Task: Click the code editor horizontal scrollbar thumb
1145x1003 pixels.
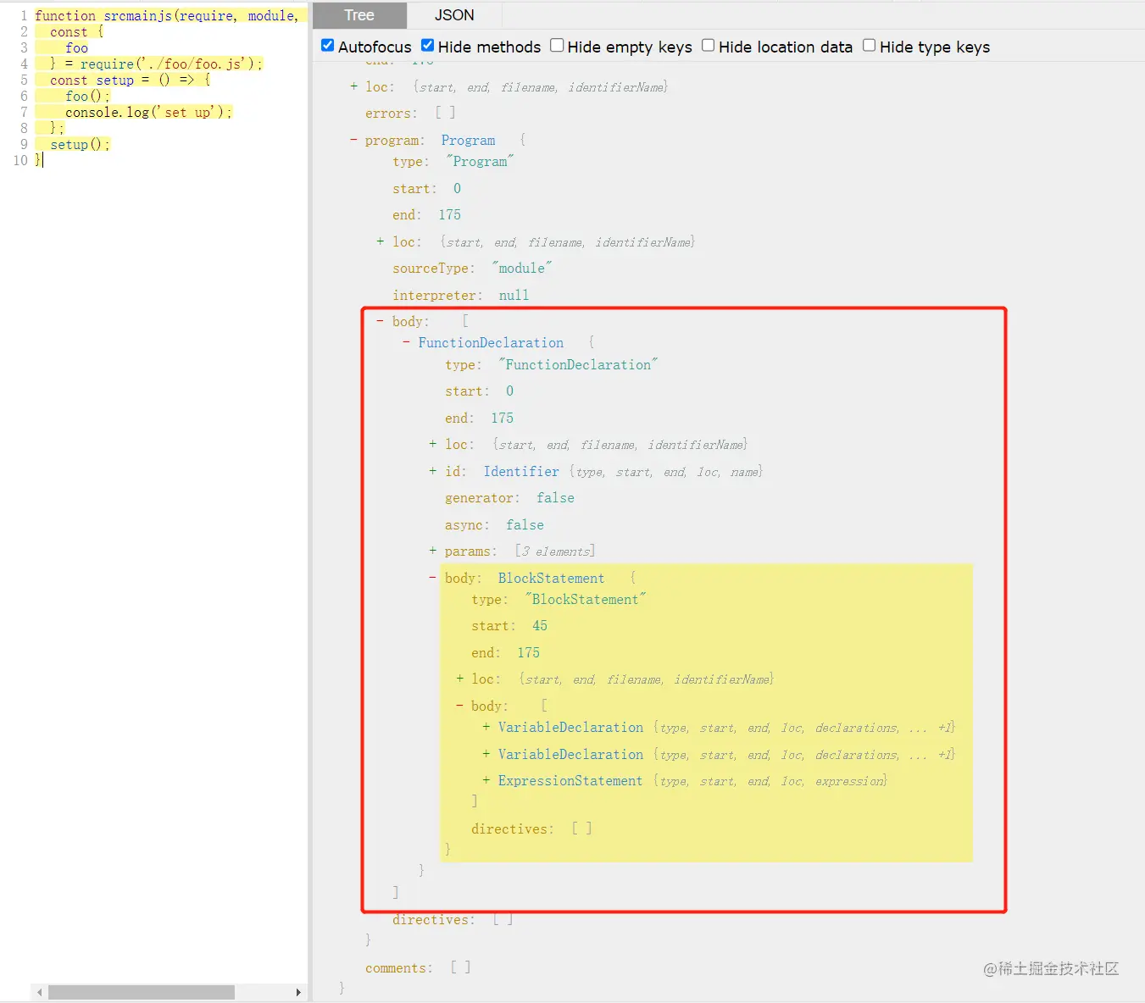Action: coord(141,992)
